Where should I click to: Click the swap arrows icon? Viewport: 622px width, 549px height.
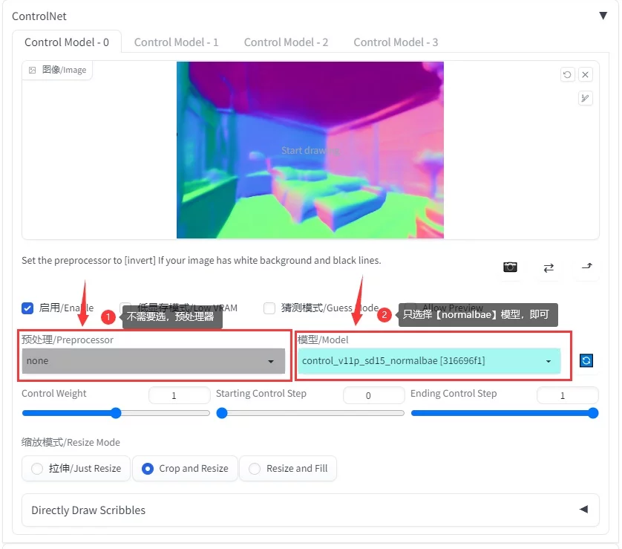tap(549, 267)
